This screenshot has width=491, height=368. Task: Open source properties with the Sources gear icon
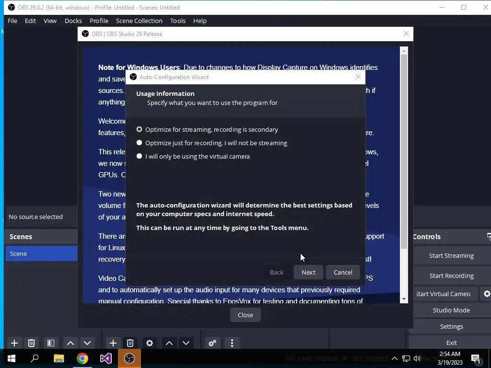click(x=150, y=343)
